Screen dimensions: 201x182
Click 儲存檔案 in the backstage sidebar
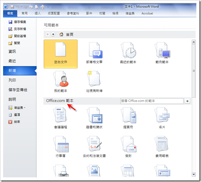click(x=17, y=22)
